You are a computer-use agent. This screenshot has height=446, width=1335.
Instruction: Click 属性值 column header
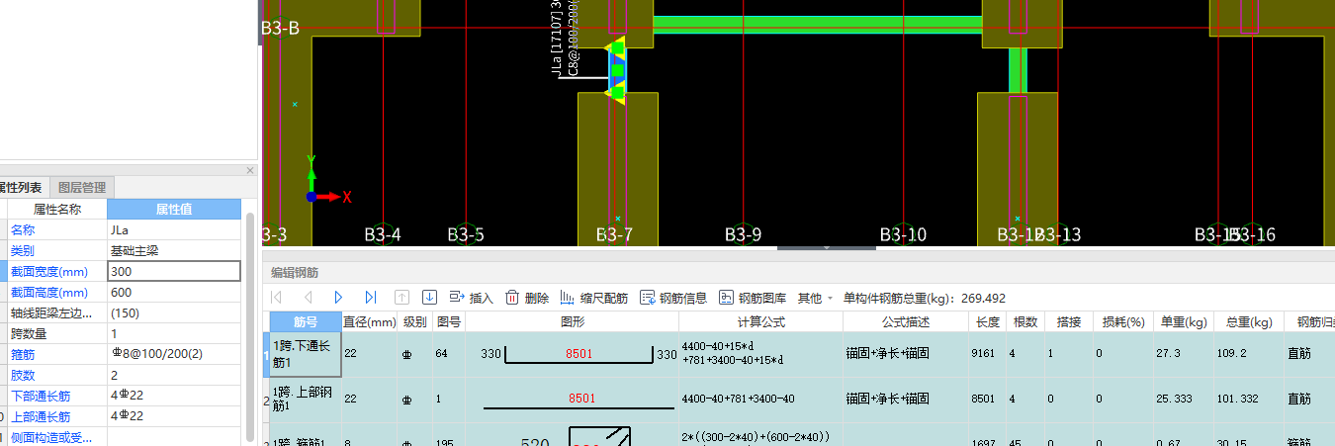coord(174,209)
